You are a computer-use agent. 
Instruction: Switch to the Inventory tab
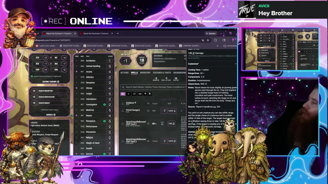[145, 73]
